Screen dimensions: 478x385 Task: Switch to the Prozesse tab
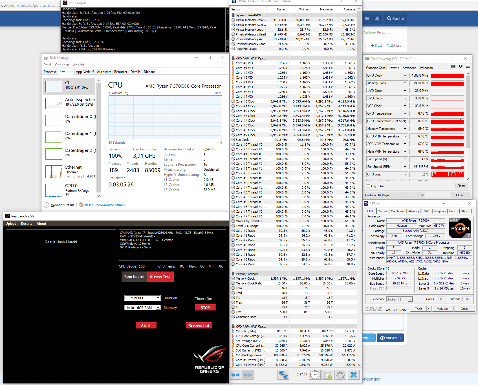point(50,72)
